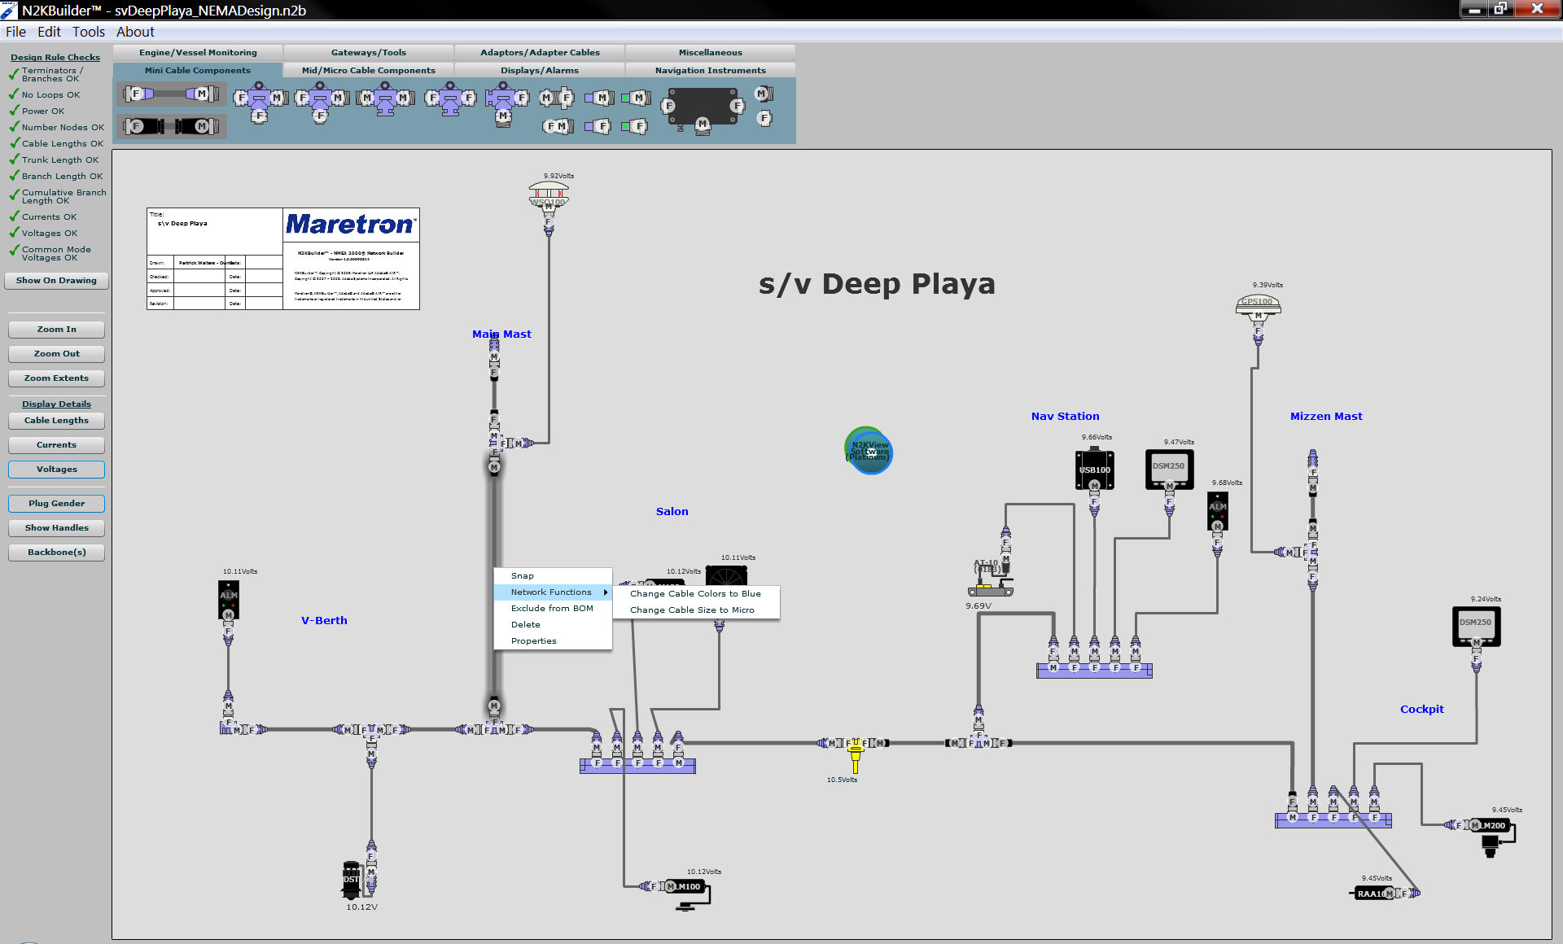The image size is (1563, 944).
Task: Choose Snap from the context menu
Action: click(x=553, y=576)
